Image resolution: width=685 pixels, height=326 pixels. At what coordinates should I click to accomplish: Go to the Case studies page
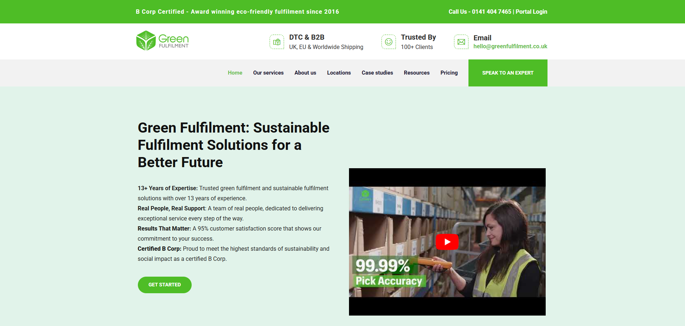[x=377, y=73]
